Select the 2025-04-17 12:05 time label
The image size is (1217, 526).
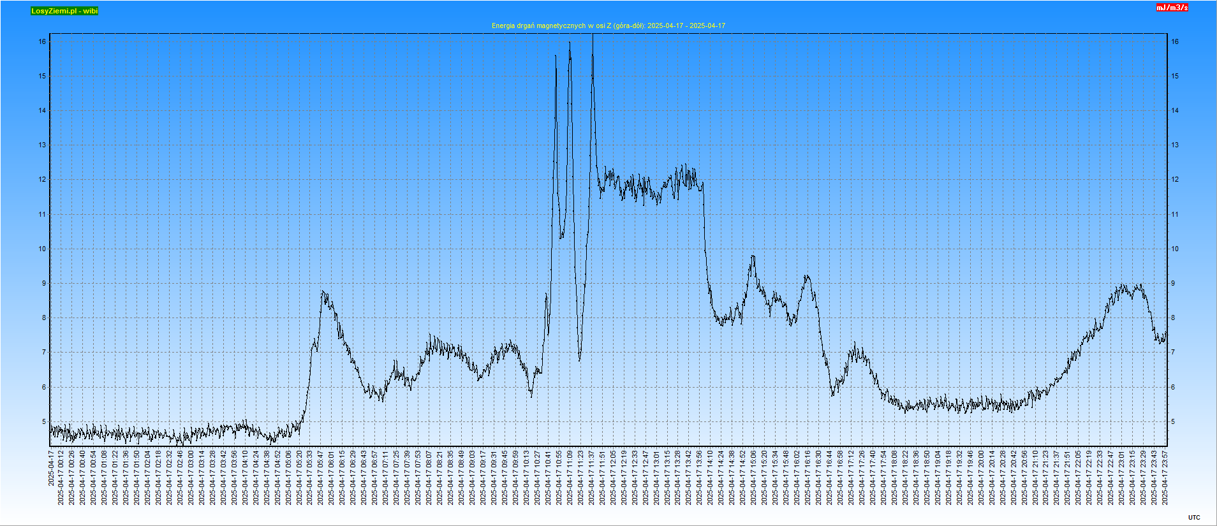coord(613,478)
